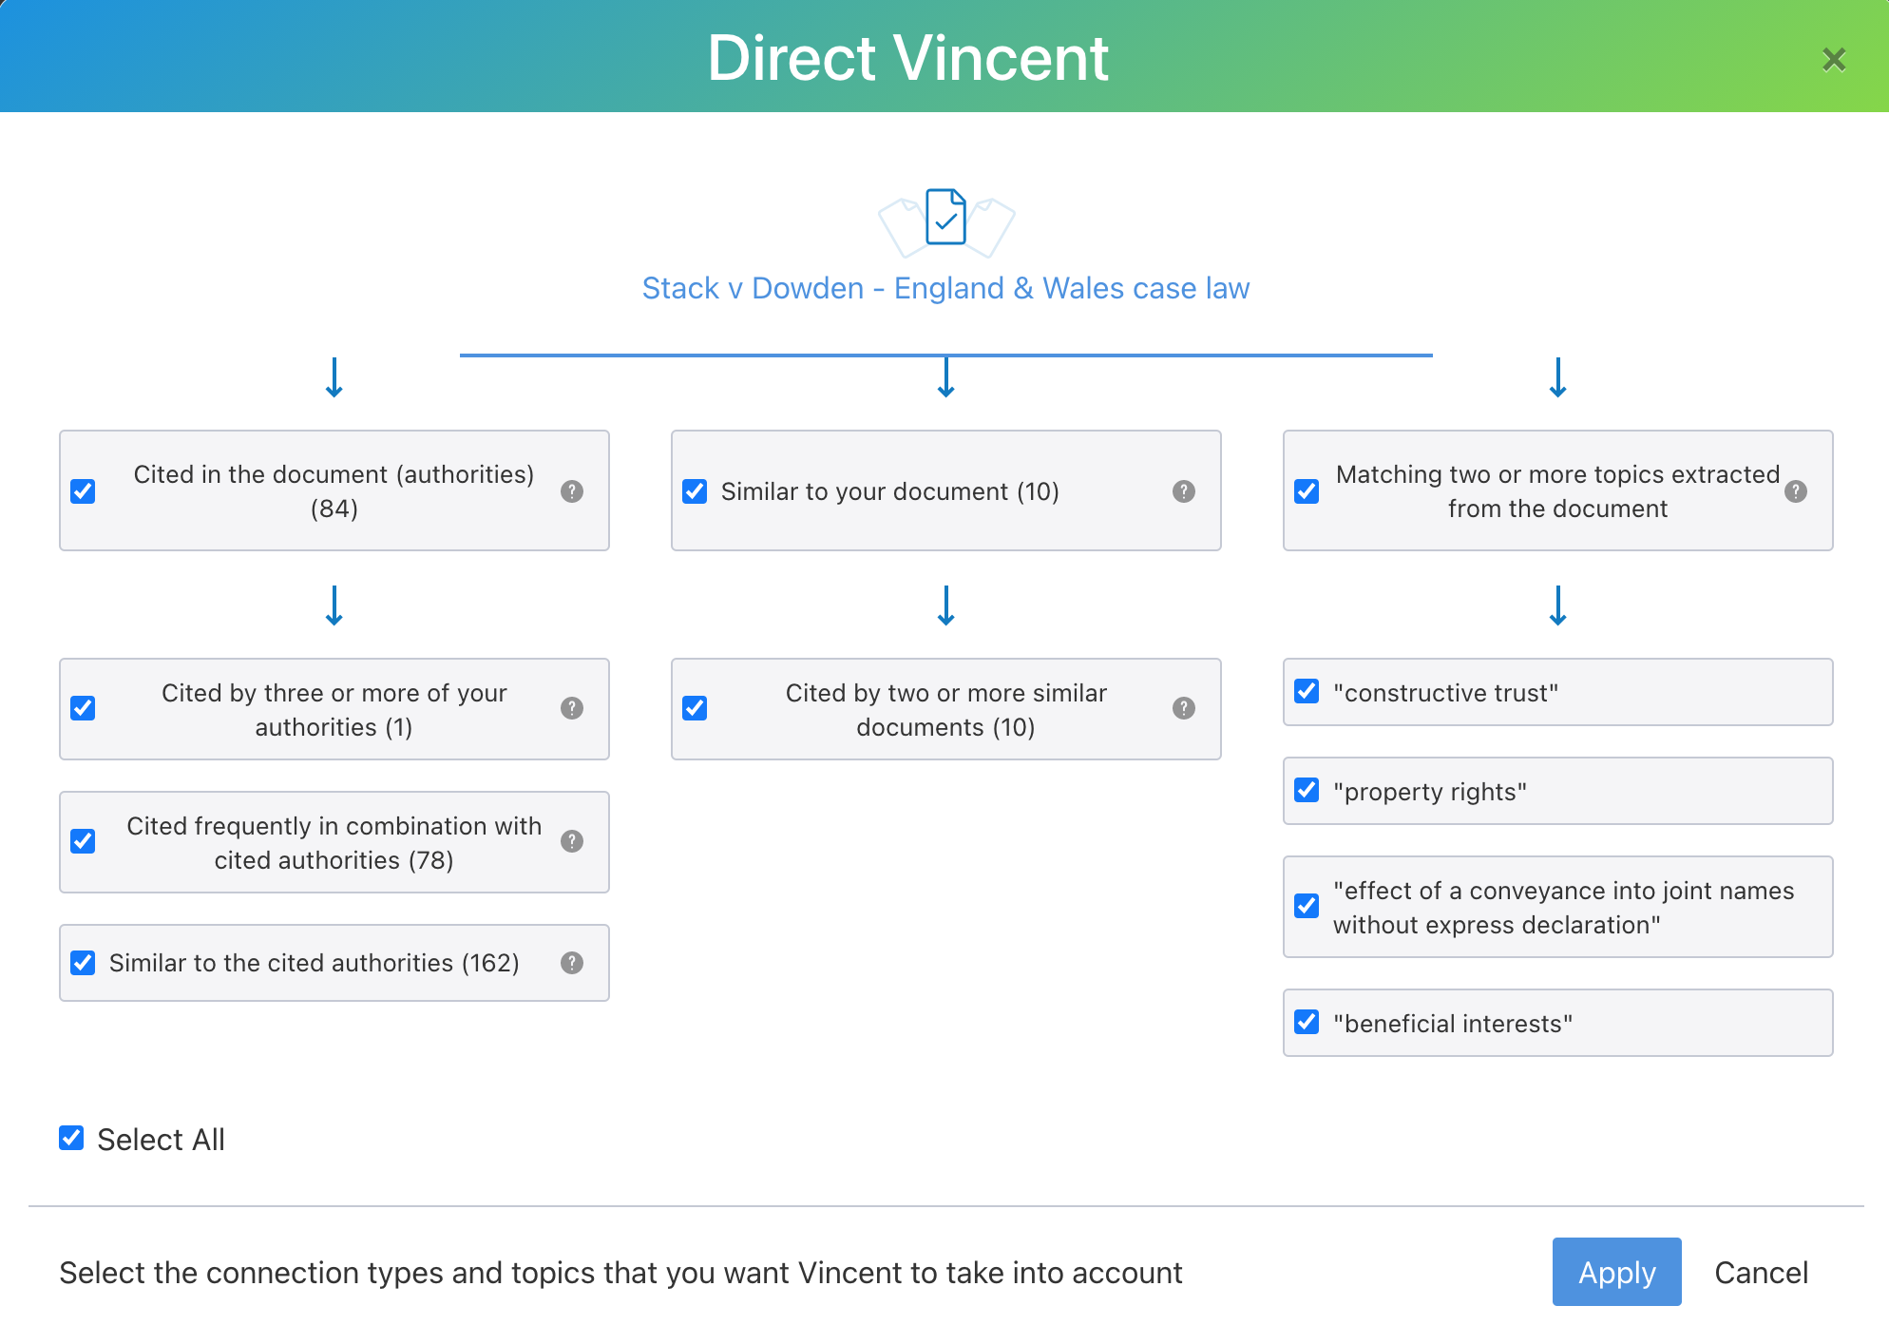Disable the beneficial interests topic checkbox
Viewport: 1889px width, 1325px height.
[1307, 1024]
